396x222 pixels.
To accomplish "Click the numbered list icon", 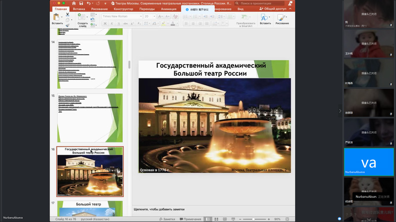I will pyautogui.click(x=195, y=16).
